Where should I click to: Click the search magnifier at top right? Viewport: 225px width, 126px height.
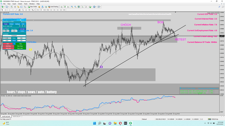point(219,7)
